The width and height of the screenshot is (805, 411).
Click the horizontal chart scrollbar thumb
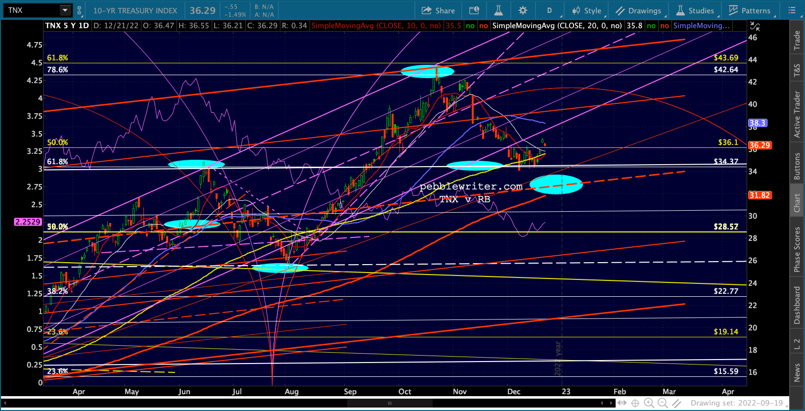(390, 403)
